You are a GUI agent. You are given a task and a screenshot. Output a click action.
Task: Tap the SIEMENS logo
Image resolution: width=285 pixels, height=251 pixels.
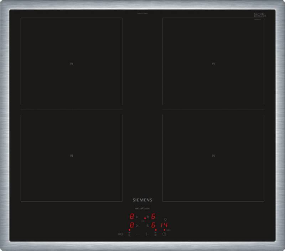[142, 200]
